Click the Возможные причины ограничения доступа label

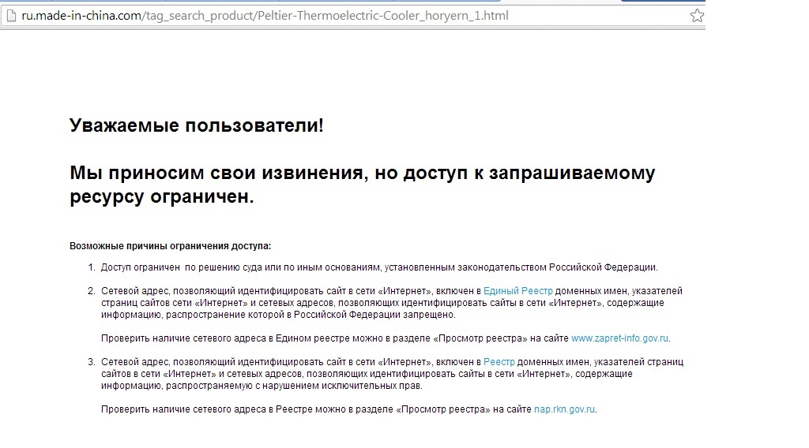point(171,245)
